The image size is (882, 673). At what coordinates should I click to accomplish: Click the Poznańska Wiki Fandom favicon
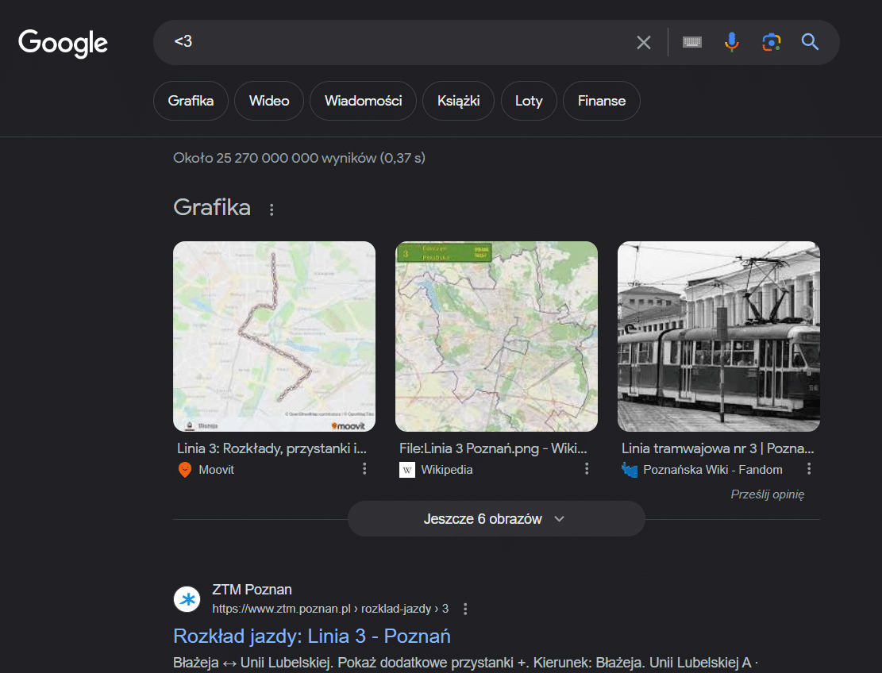pyautogui.click(x=630, y=470)
